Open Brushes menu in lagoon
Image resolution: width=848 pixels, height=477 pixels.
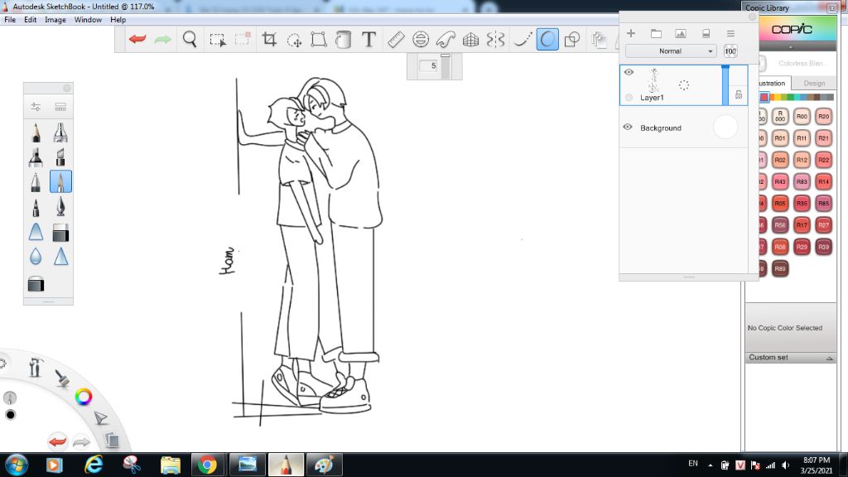coord(62,378)
